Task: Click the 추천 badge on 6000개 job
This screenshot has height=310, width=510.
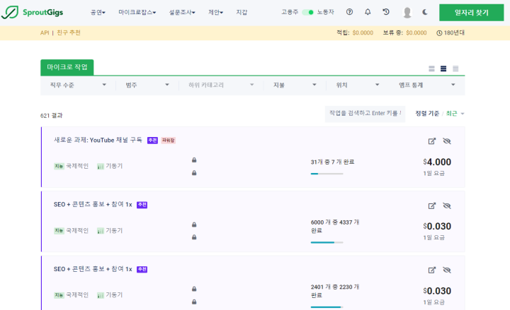Action: coord(142,205)
